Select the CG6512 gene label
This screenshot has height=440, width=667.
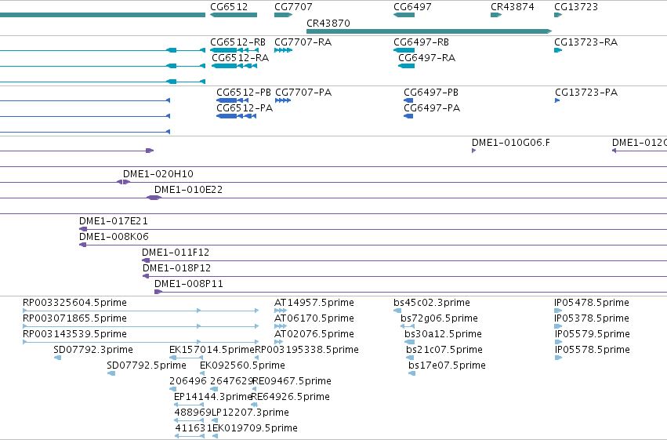229,7
